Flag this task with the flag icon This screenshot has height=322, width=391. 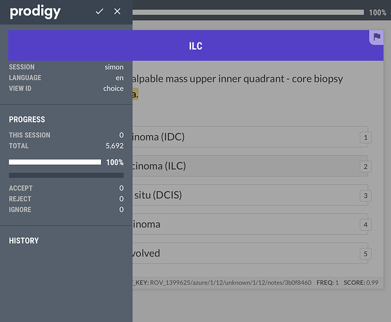(x=376, y=37)
